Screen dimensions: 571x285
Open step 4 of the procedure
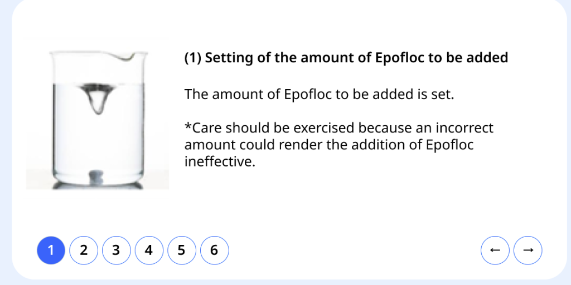tap(149, 250)
